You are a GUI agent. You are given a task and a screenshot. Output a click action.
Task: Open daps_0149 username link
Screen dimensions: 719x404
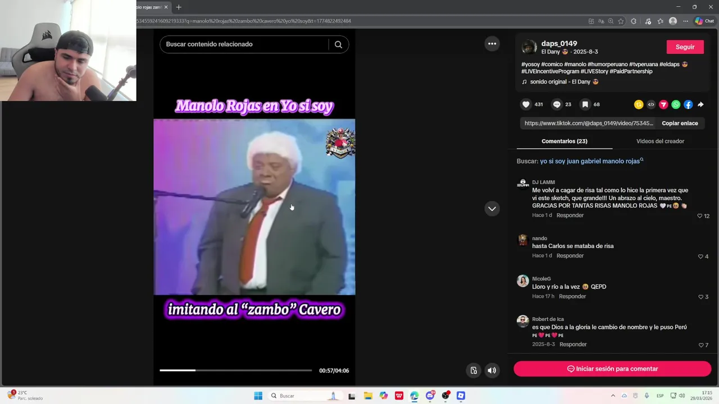pos(559,44)
